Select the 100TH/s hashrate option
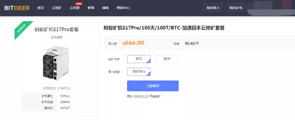This screenshot has height=120, width=295. 139,72
